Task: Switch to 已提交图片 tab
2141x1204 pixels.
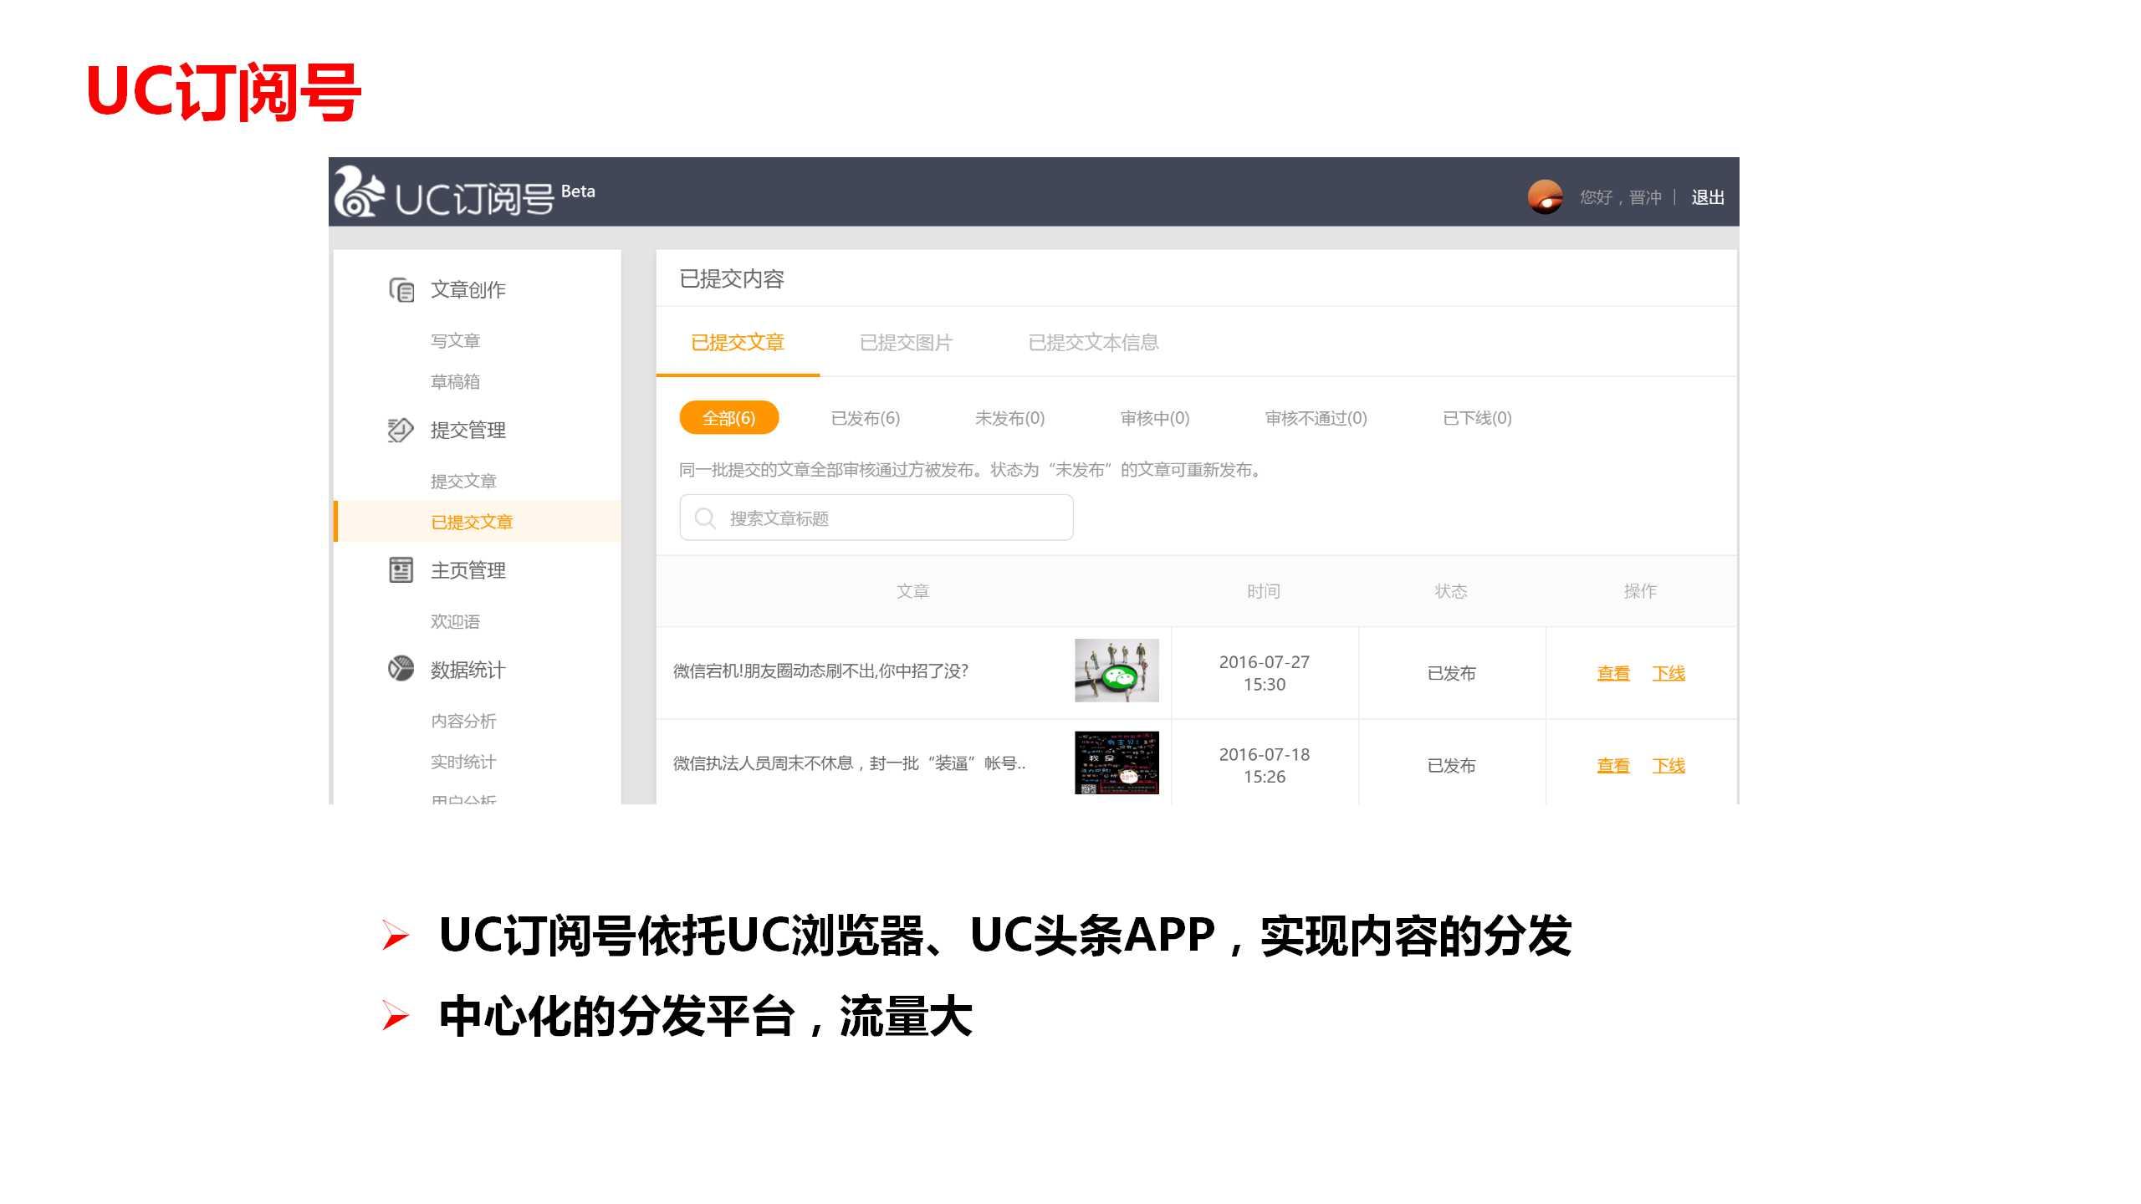Action: click(906, 343)
